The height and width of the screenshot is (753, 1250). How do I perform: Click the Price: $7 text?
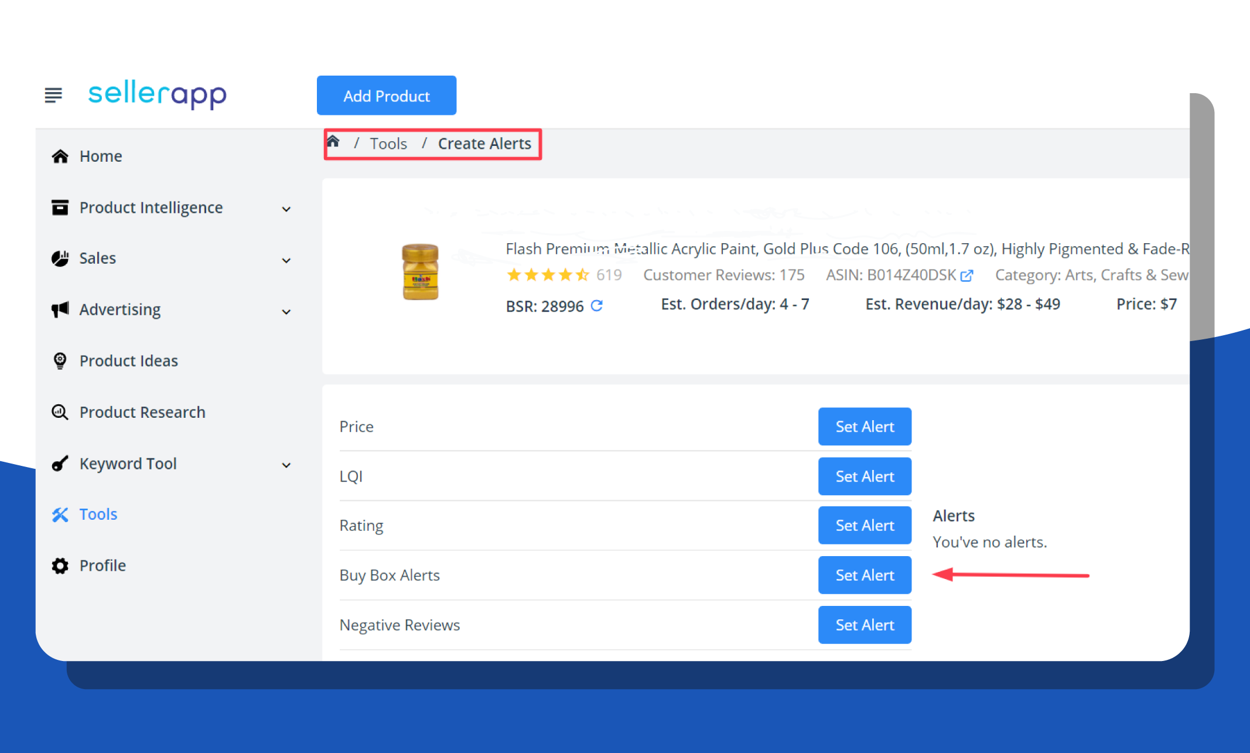(x=1146, y=304)
